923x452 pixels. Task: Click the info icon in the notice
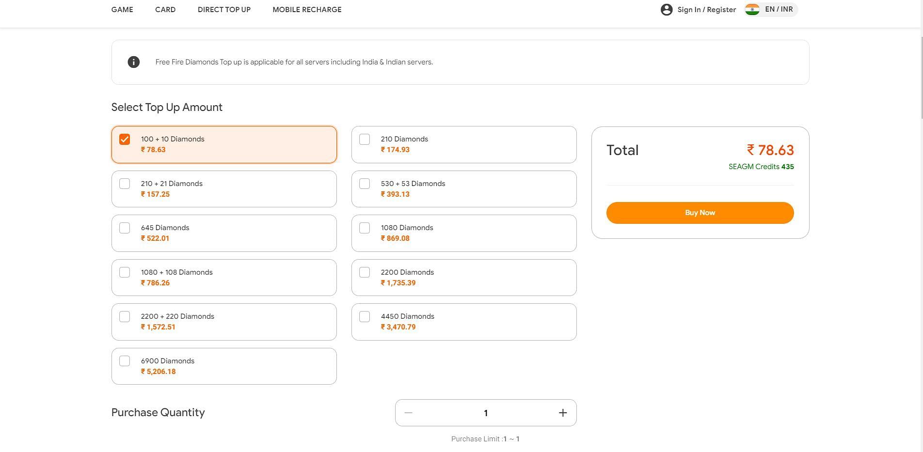click(x=134, y=62)
